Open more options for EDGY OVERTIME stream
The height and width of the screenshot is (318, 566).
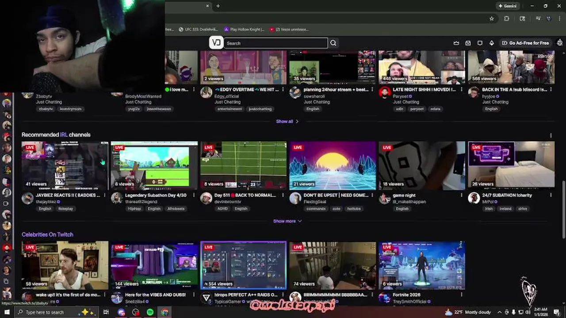283,90
